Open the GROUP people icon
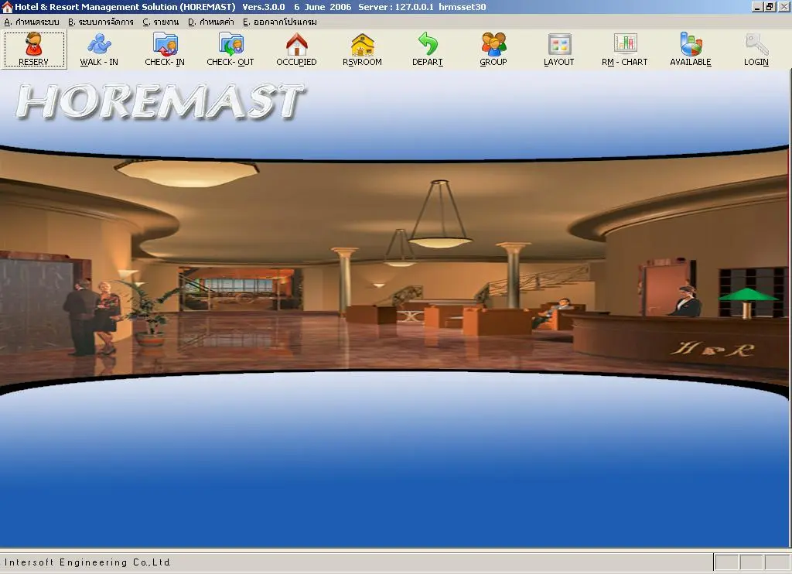Viewport: 792px width, 574px height. tap(493, 49)
